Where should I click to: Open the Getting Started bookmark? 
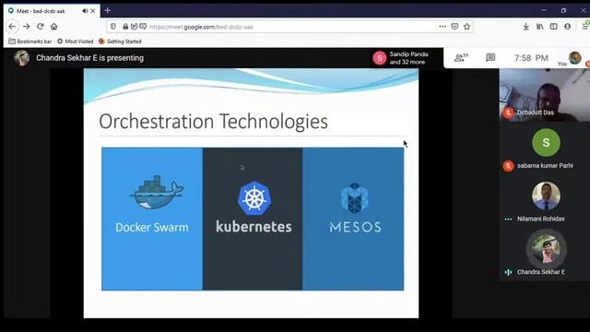click(x=120, y=41)
